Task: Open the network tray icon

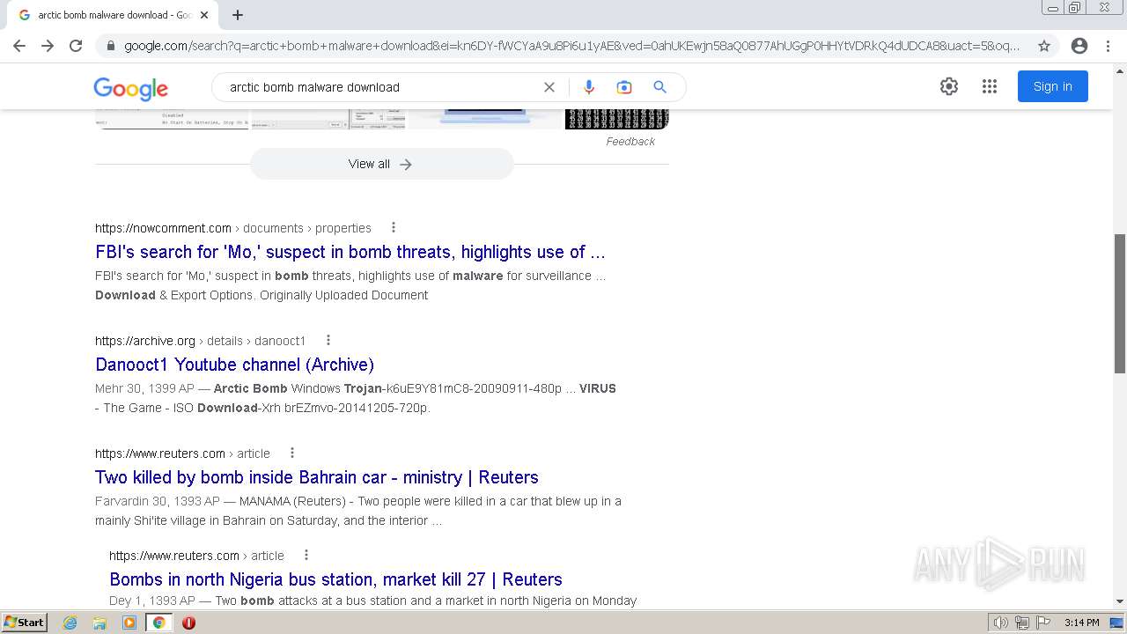Action: pyautogui.click(x=1022, y=623)
